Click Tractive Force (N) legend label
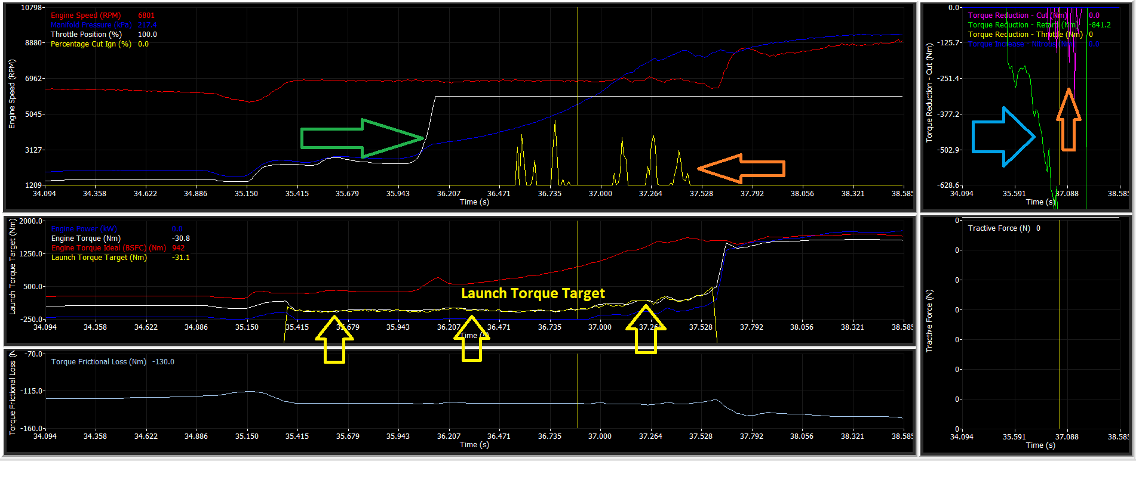The width and height of the screenshot is (1136, 477). pyautogui.click(x=999, y=228)
